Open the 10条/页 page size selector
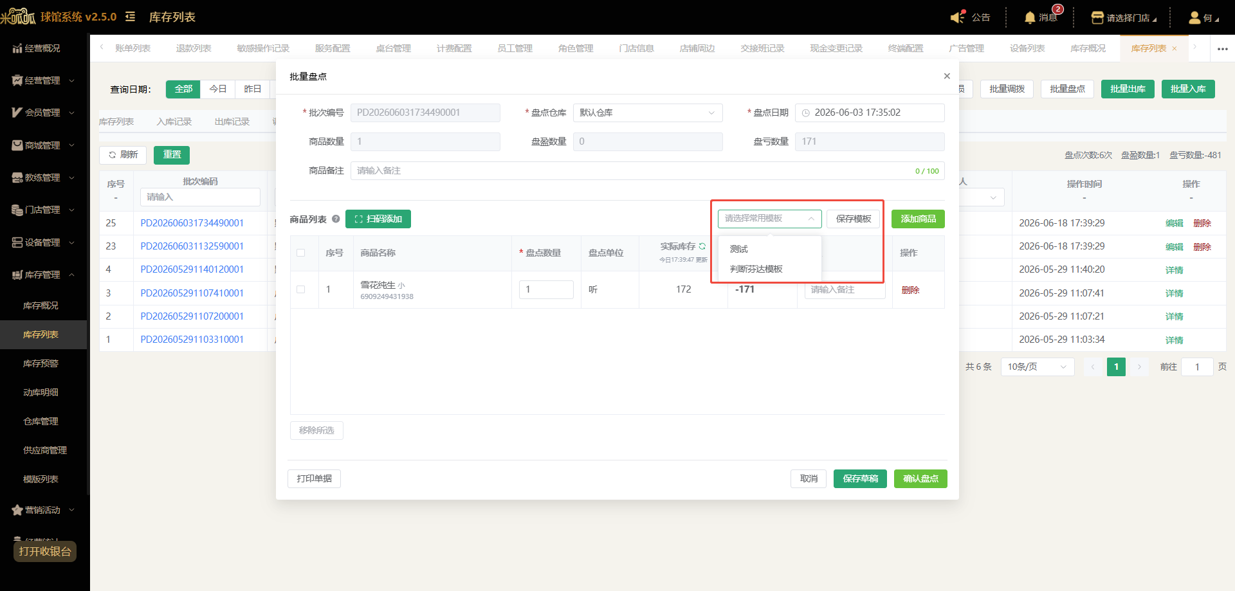 click(1037, 367)
